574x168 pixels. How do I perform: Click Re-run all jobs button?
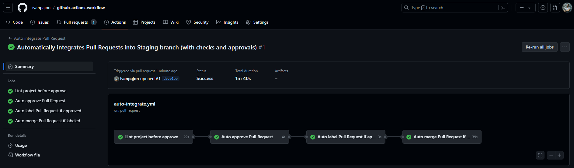click(x=540, y=47)
